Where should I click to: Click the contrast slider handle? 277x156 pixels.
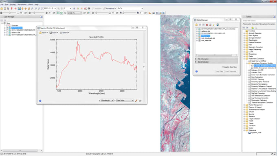tap(35, 13)
